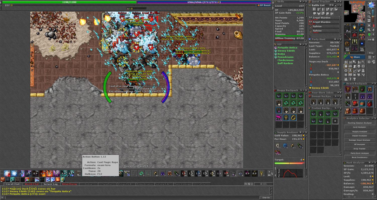This screenshot has width=377, height=200.
Task: Toggle the green shield secure mode button
Action: pyautogui.click(x=369, y=34)
